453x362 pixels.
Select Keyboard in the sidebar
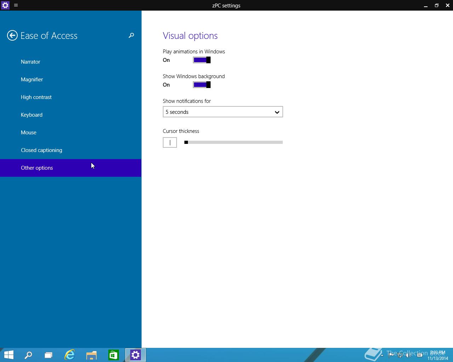[x=71, y=115]
